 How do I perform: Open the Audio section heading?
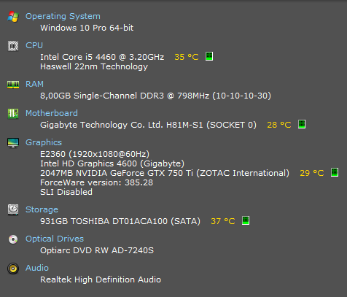click(x=37, y=268)
